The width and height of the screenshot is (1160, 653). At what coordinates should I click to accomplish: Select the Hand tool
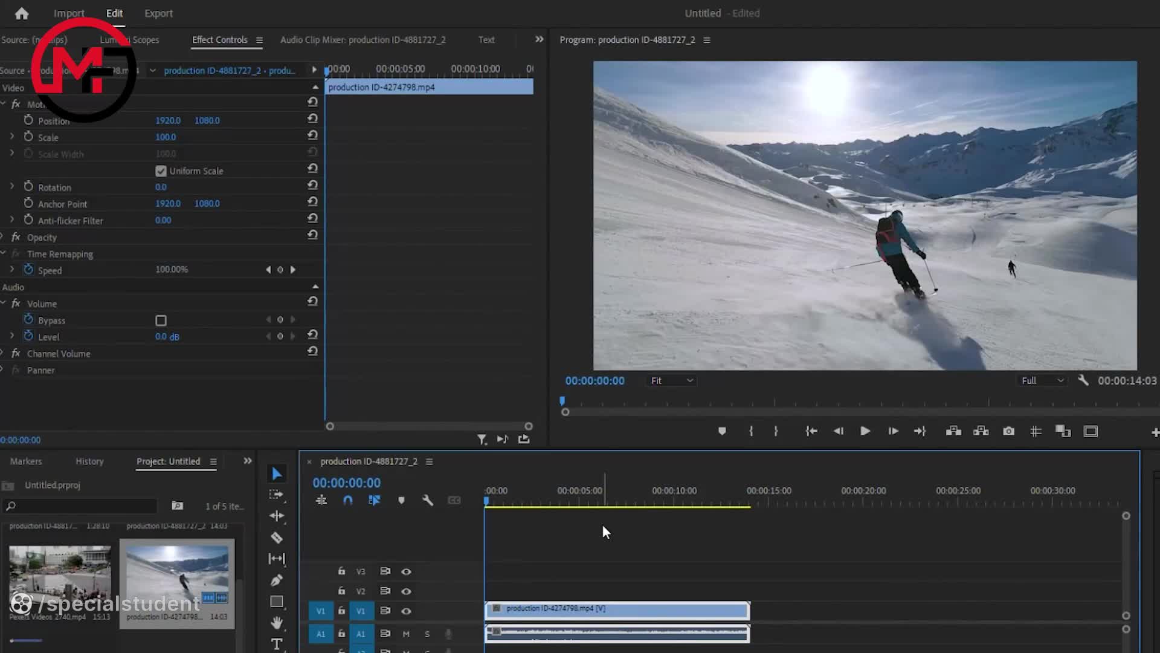point(277,623)
